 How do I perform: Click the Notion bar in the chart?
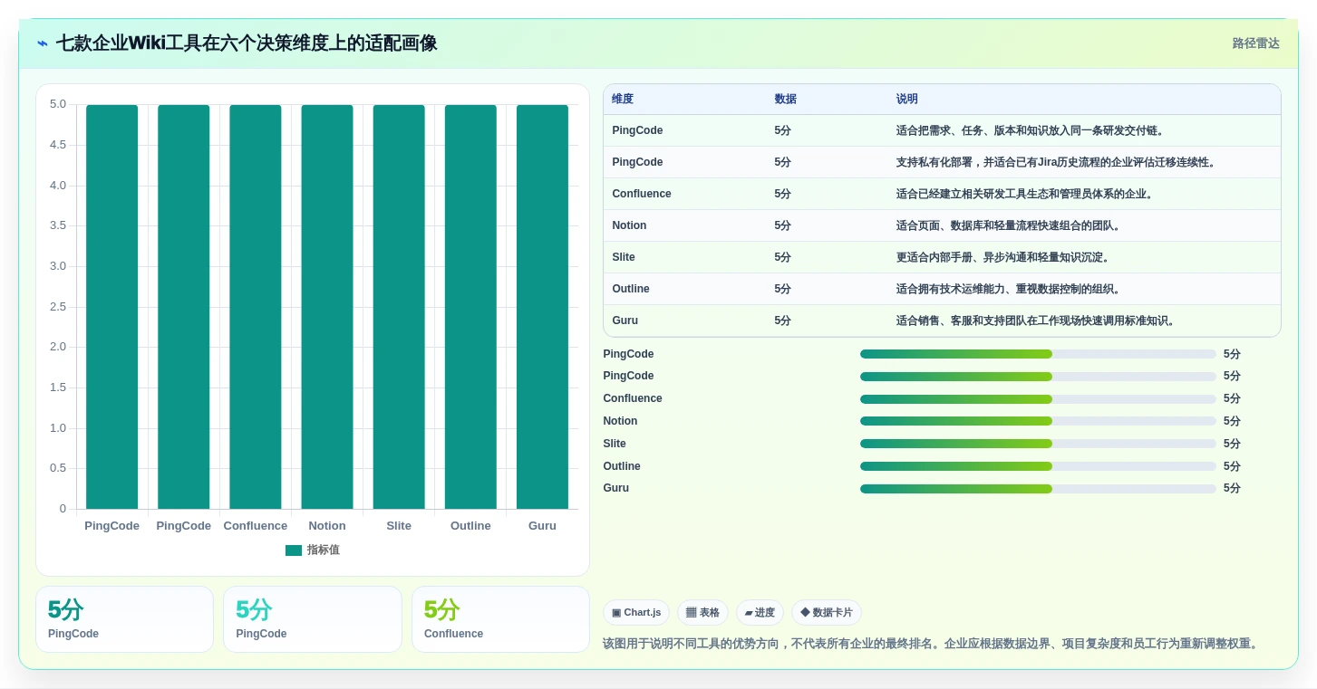coord(327,307)
